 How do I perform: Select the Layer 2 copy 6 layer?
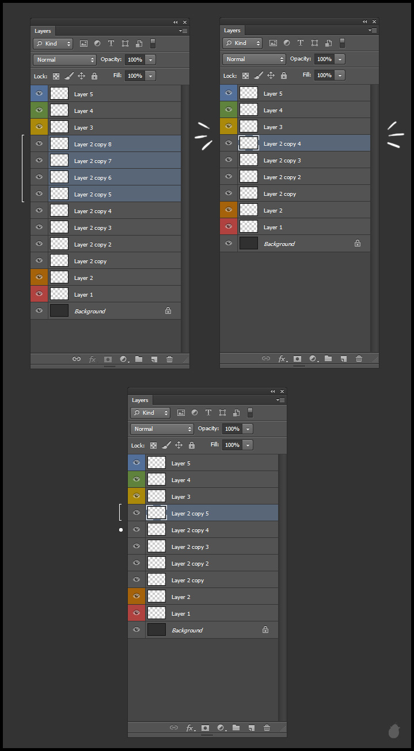click(x=115, y=177)
